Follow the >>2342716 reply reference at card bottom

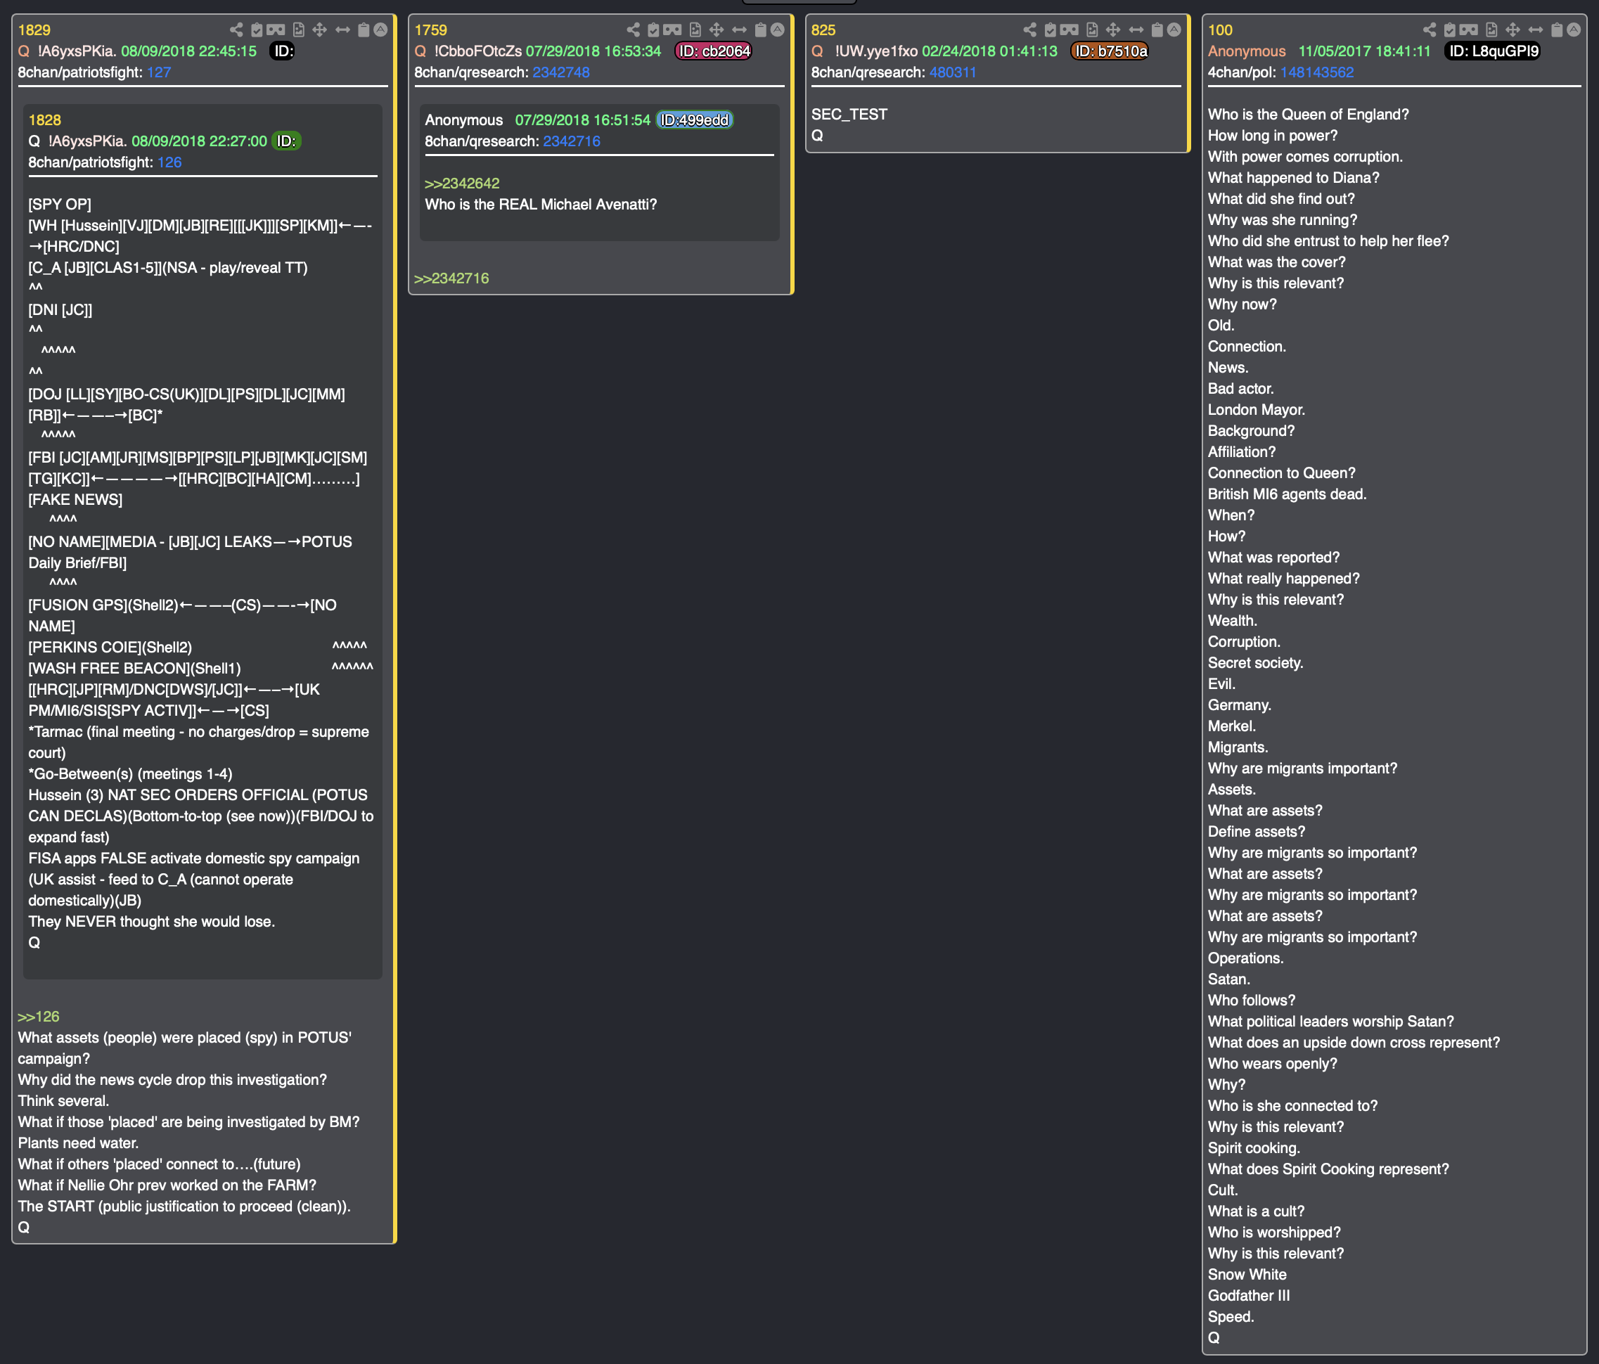(451, 278)
